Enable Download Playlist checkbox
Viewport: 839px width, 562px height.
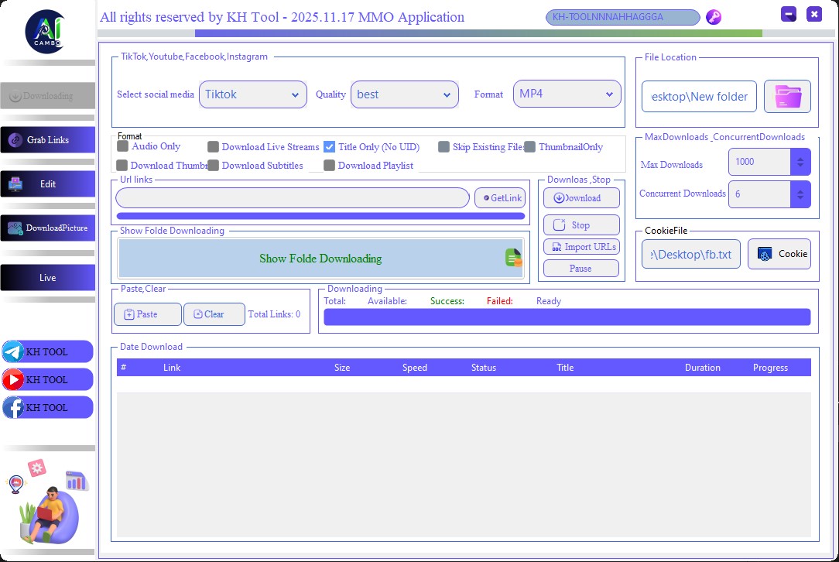pyautogui.click(x=330, y=165)
